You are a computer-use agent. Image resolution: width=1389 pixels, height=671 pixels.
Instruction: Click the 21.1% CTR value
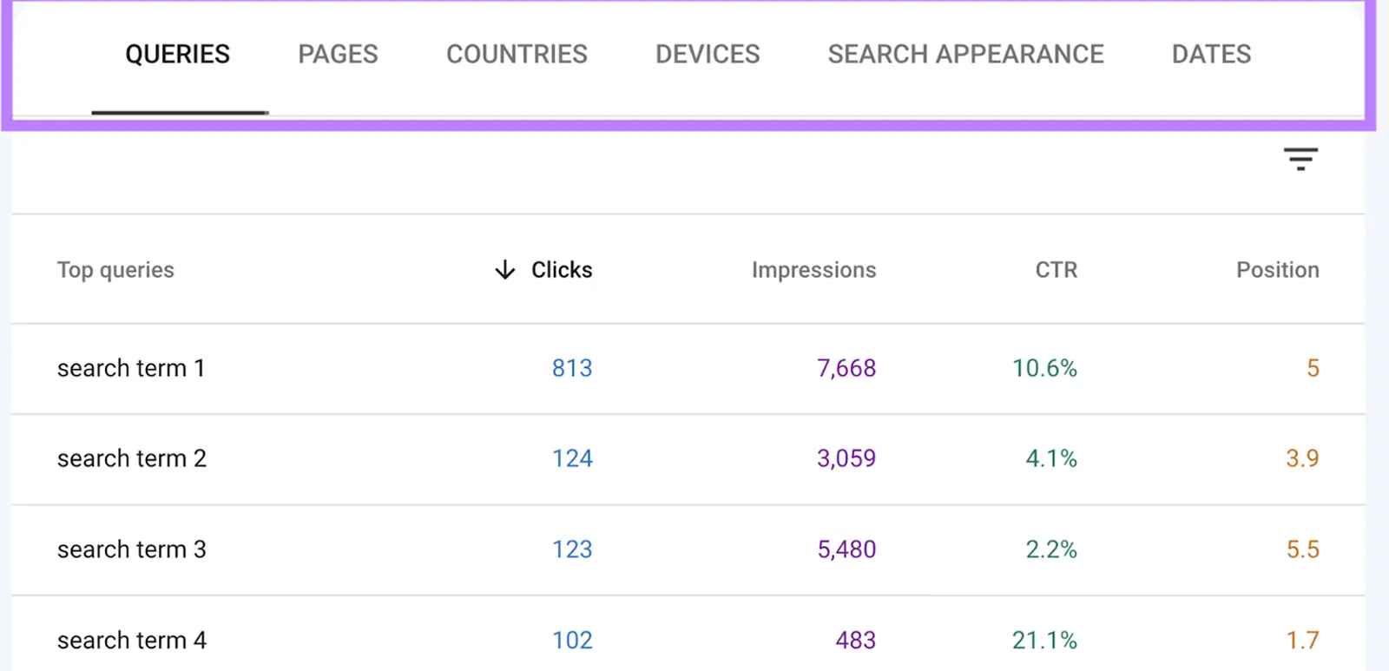[1044, 641]
